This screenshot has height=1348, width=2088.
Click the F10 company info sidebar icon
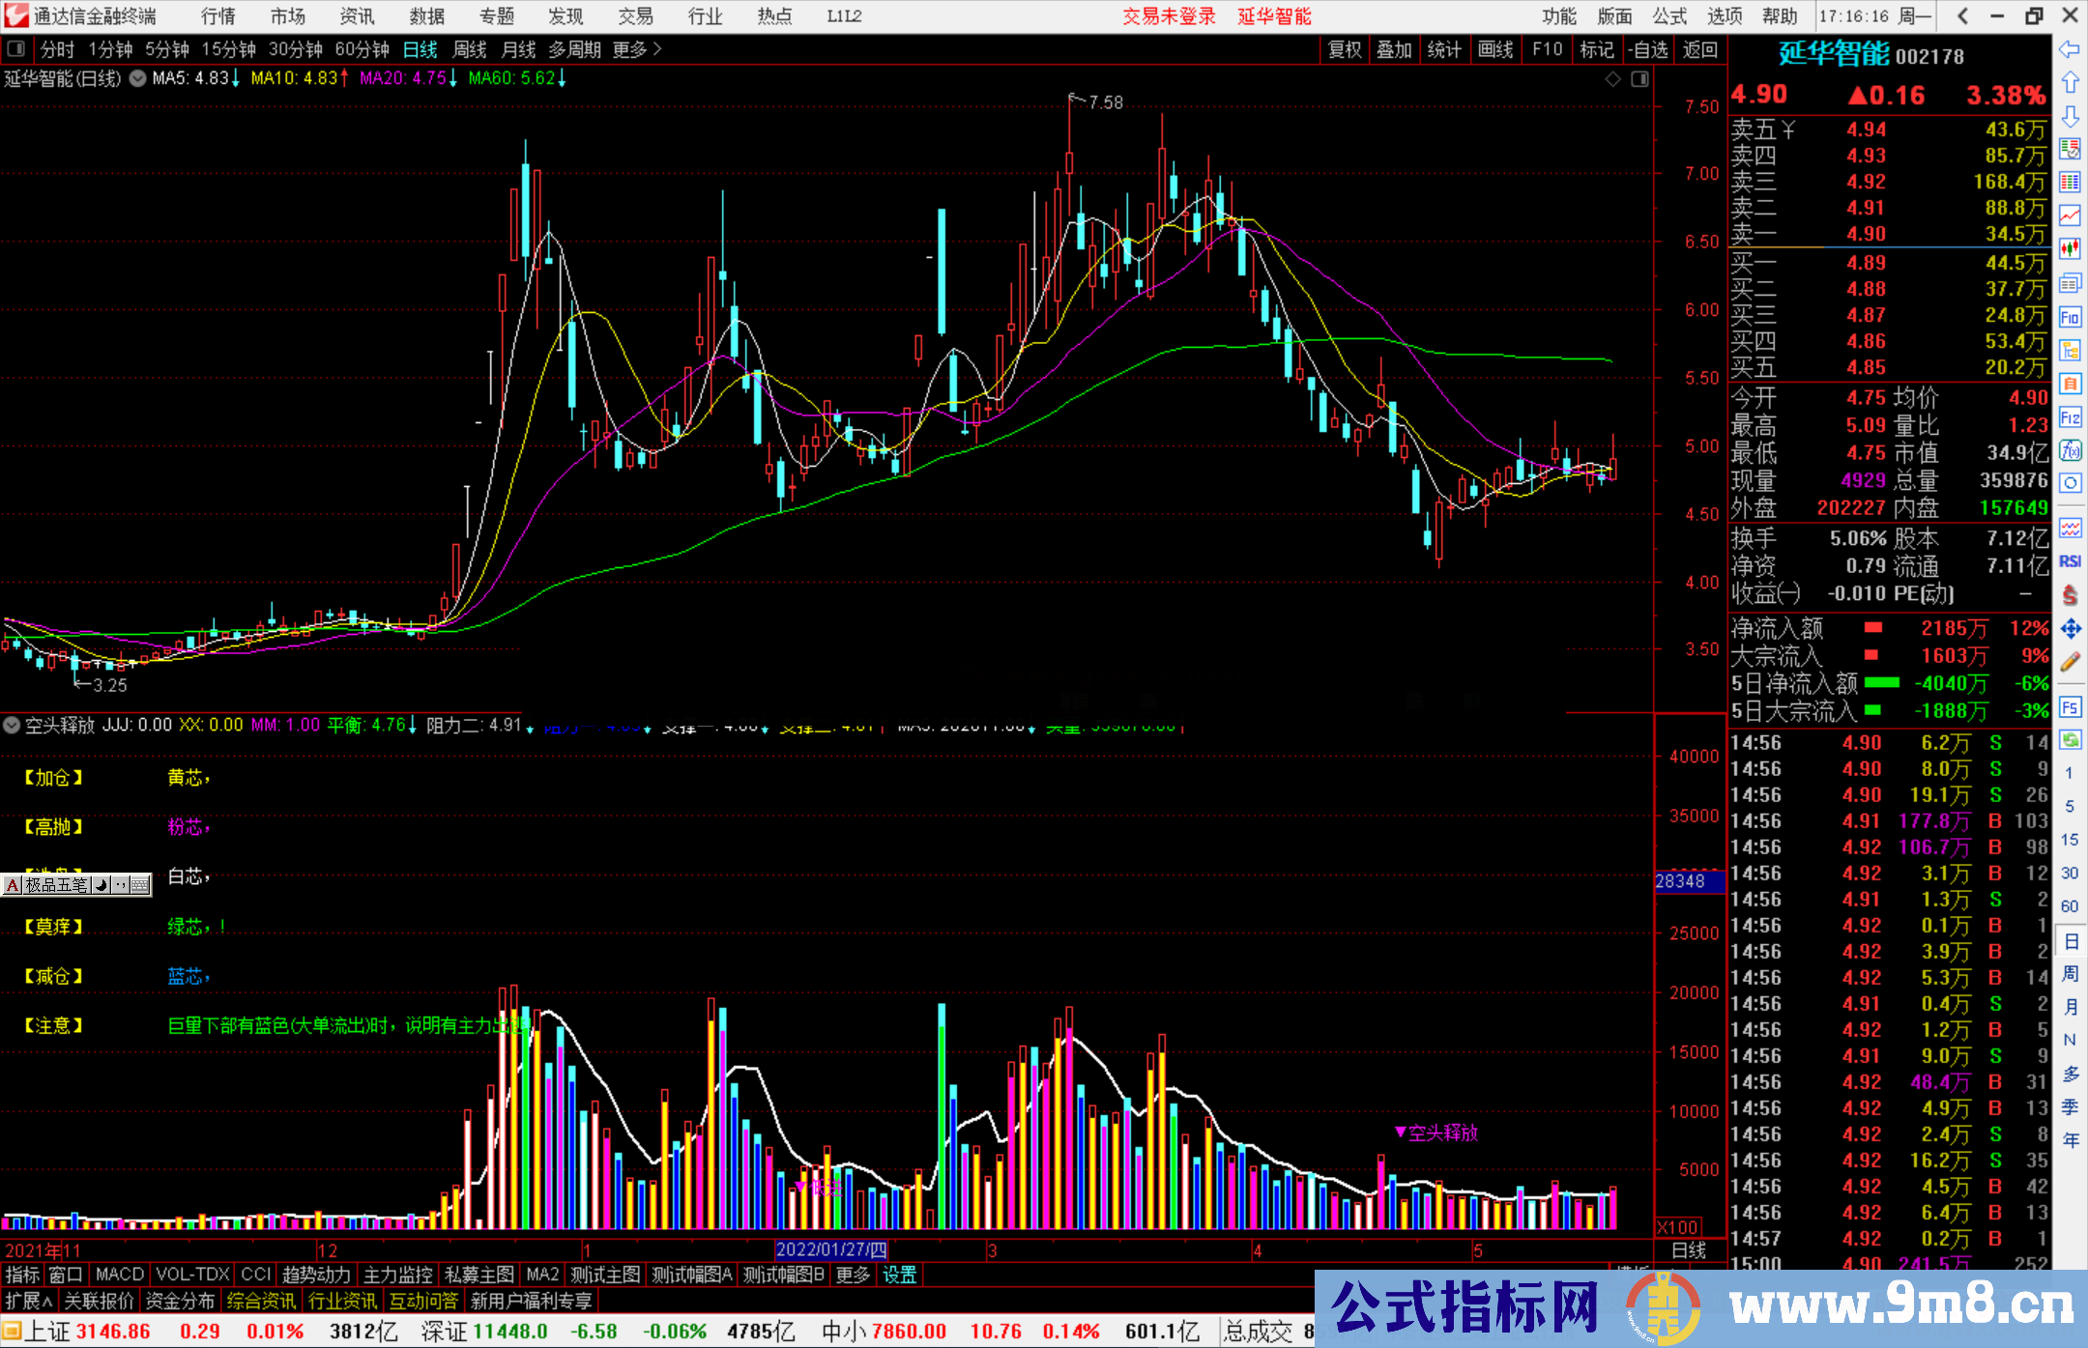[x=2070, y=318]
